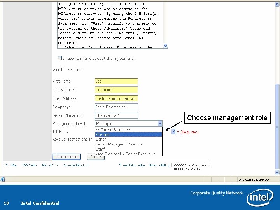Open the Legal Information footer link
280x210 pixels.
(132, 165)
